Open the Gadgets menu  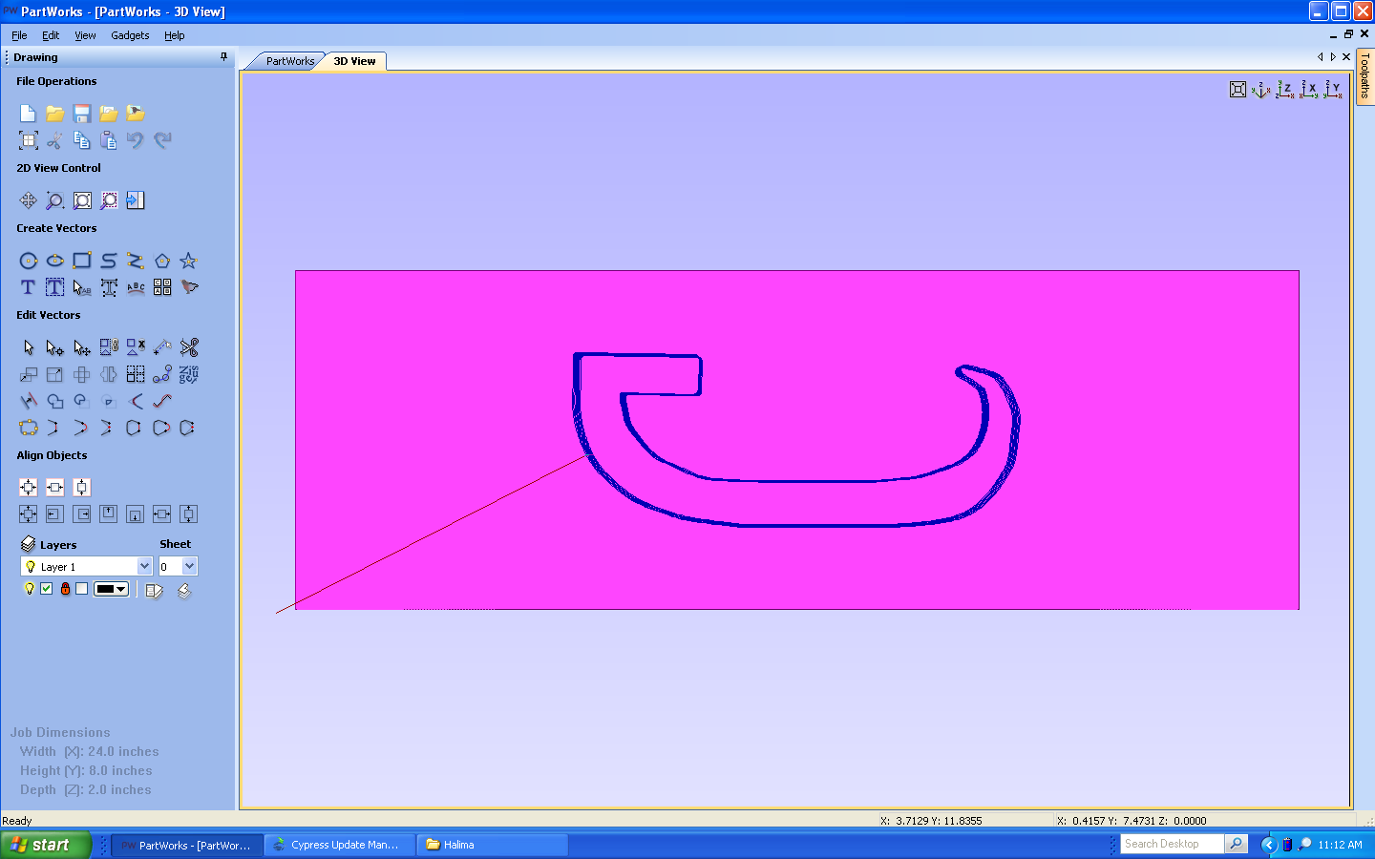(130, 35)
